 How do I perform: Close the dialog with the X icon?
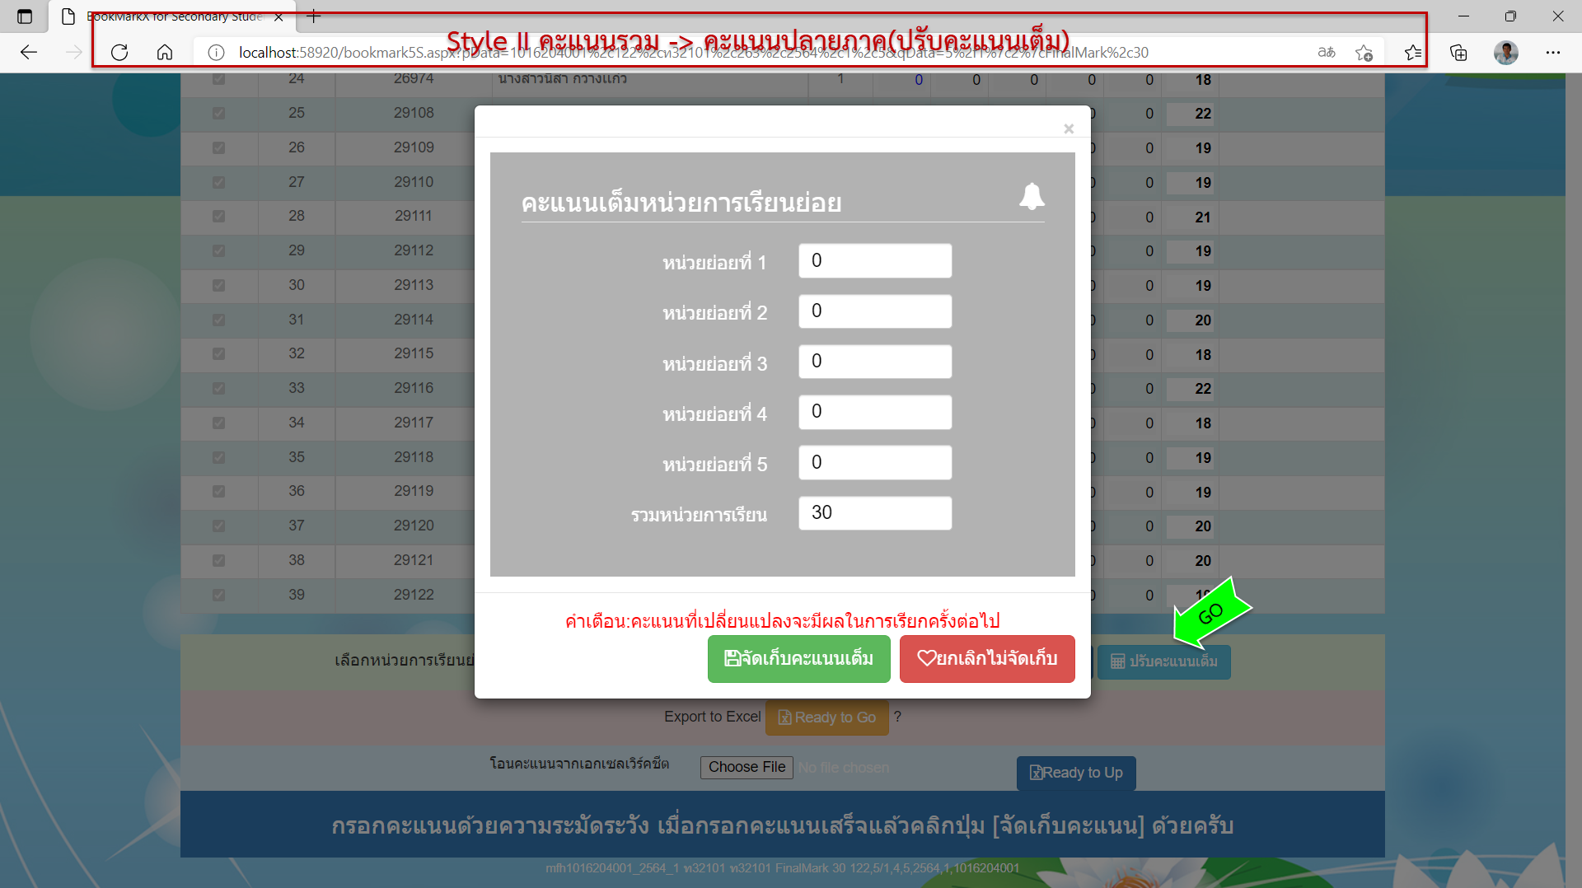pyautogui.click(x=1069, y=129)
